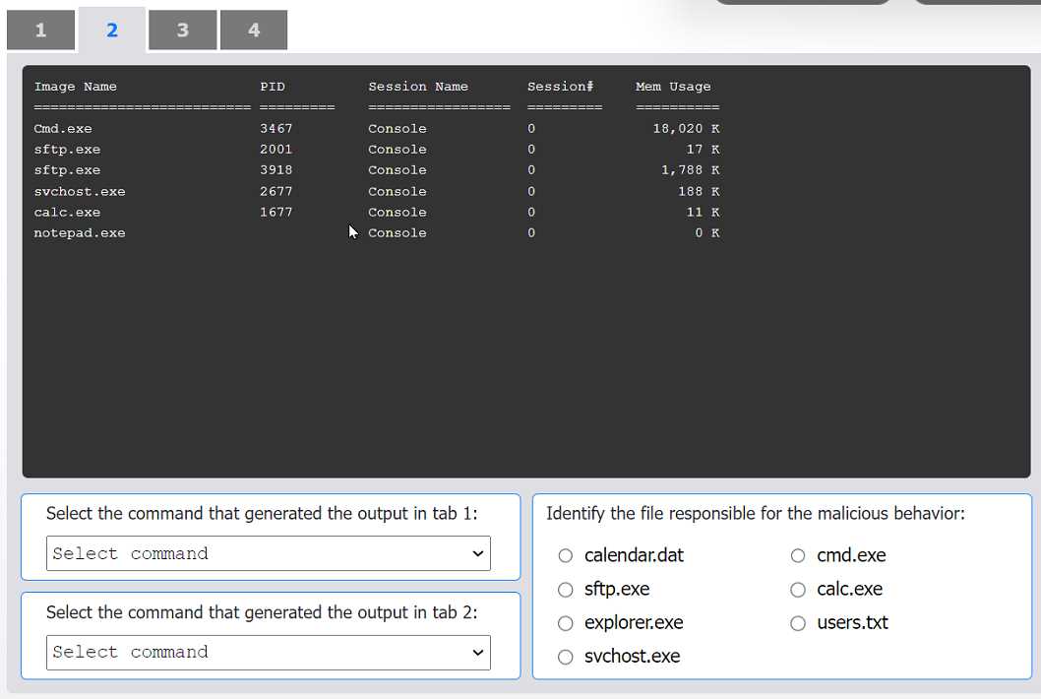Click the sftp.exe row with PID 3918
The width and height of the screenshot is (1041, 699).
click(67, 169)
